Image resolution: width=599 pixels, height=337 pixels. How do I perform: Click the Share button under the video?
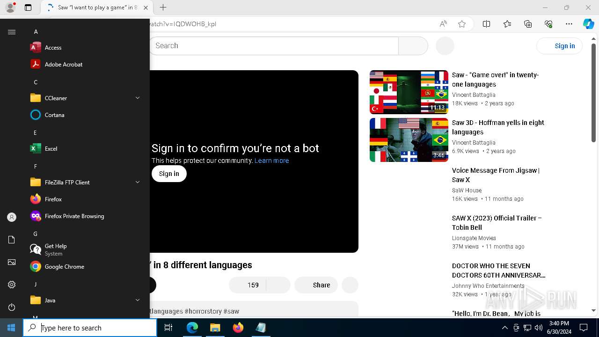click(x=316, y=285)
